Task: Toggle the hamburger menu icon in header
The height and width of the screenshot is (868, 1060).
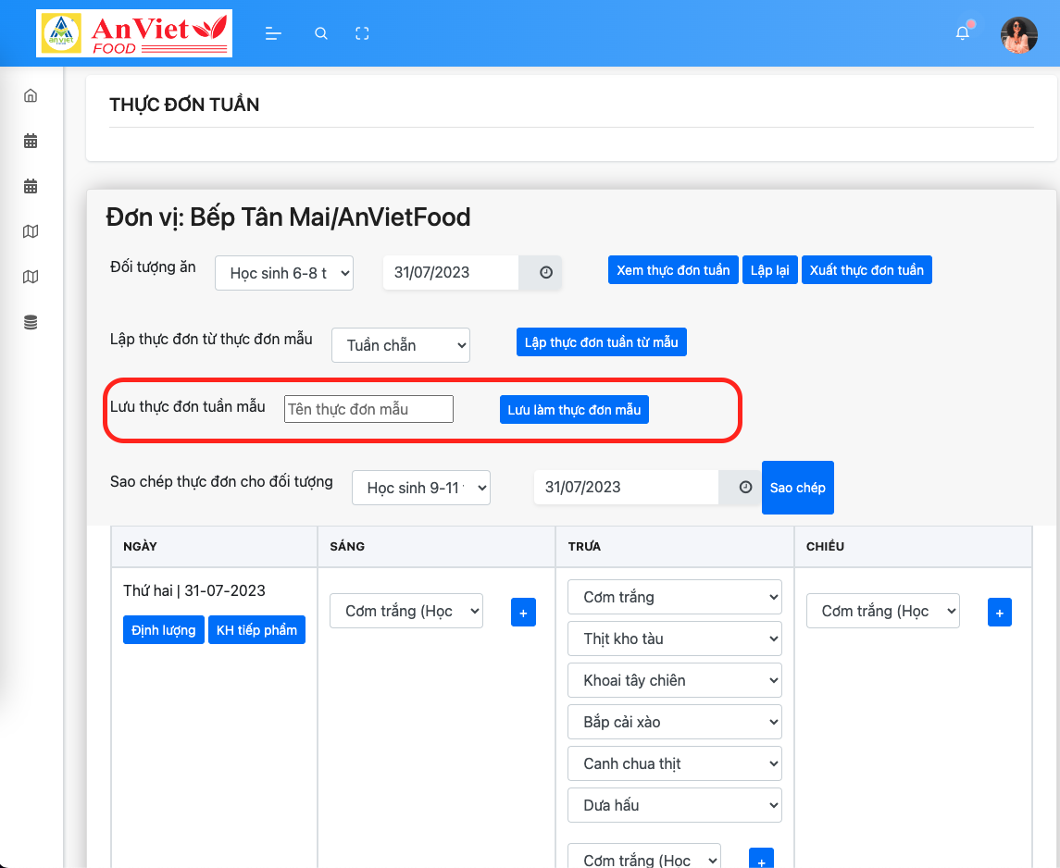Action: coord(272,33)
